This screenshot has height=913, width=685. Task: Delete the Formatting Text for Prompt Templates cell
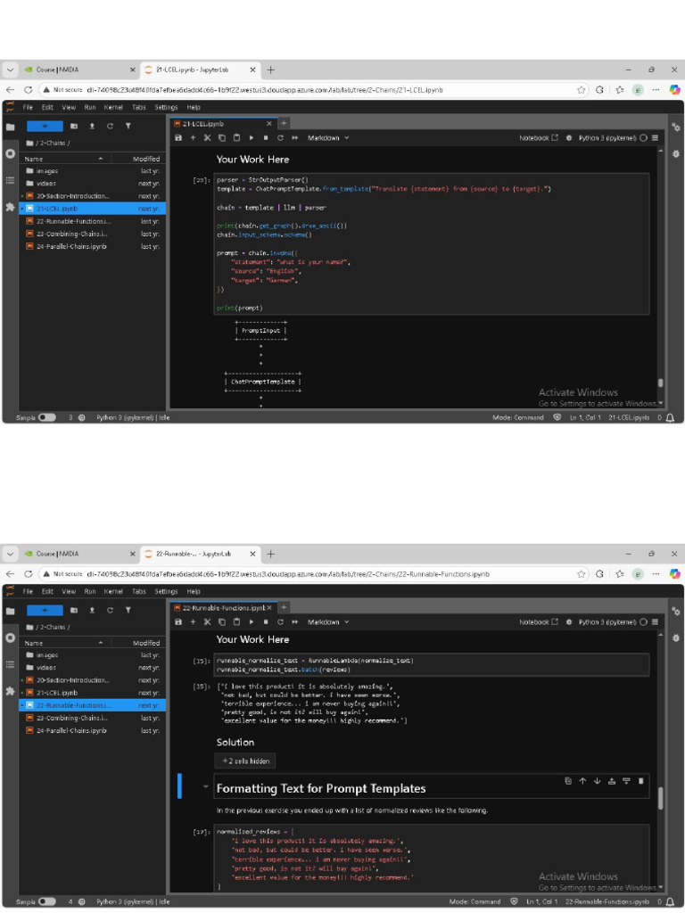pyautogui.click(x=640, y=781)
